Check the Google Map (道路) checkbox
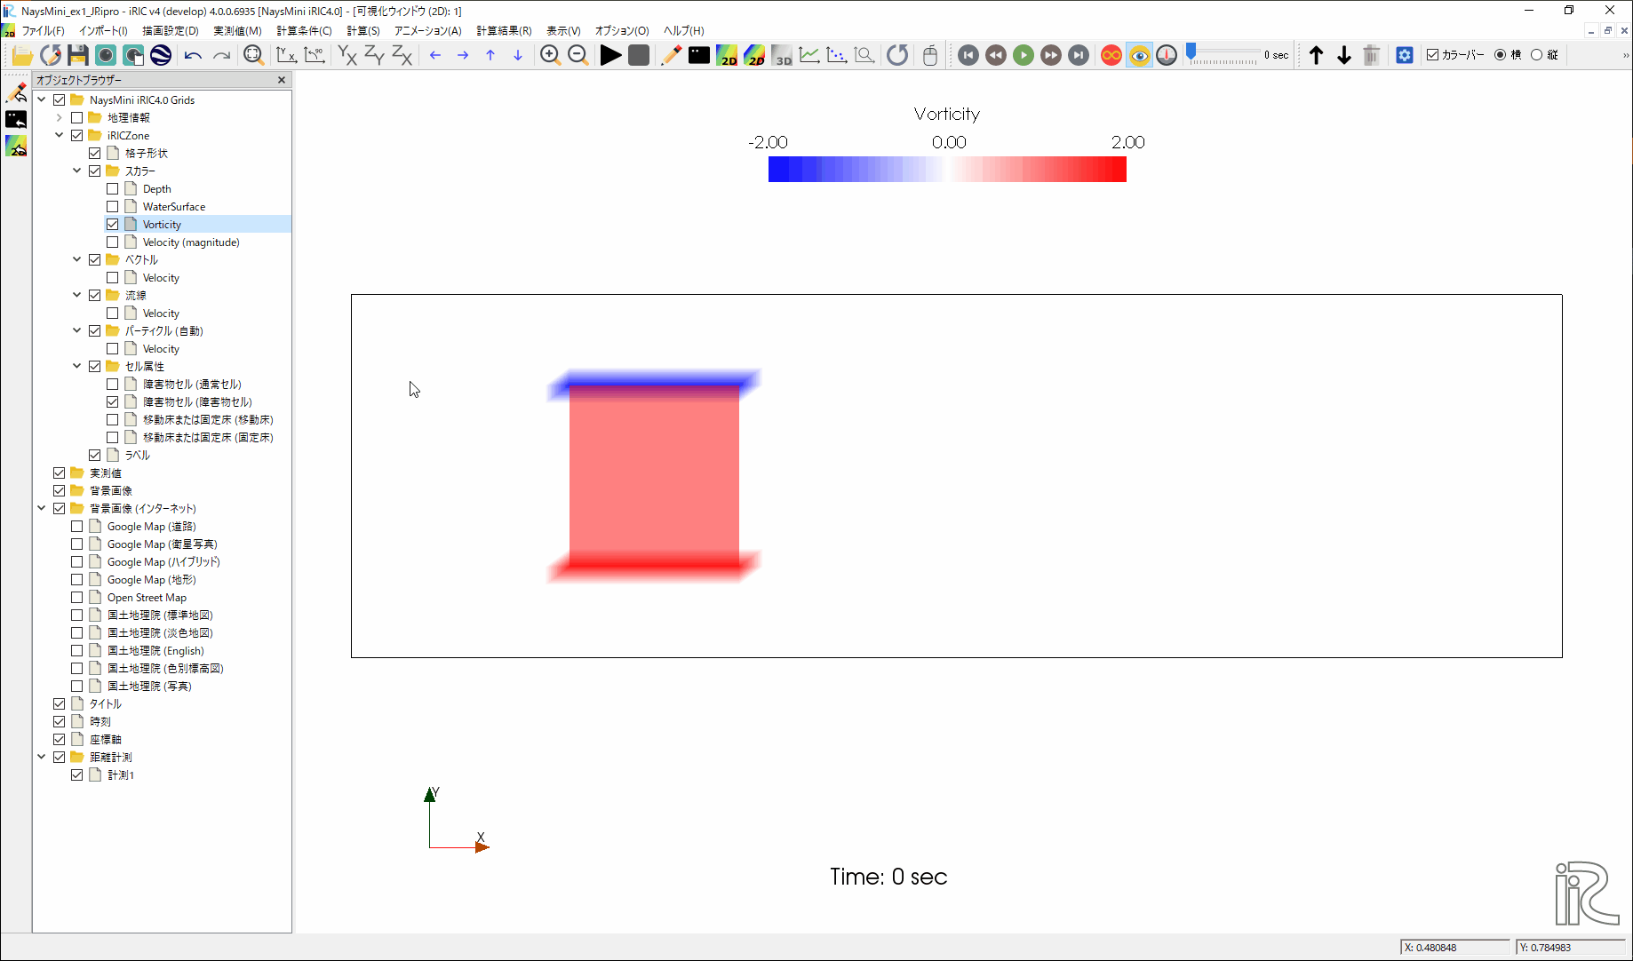The height and width of the screenshot is (961, 1633). (x=77, y=527)
